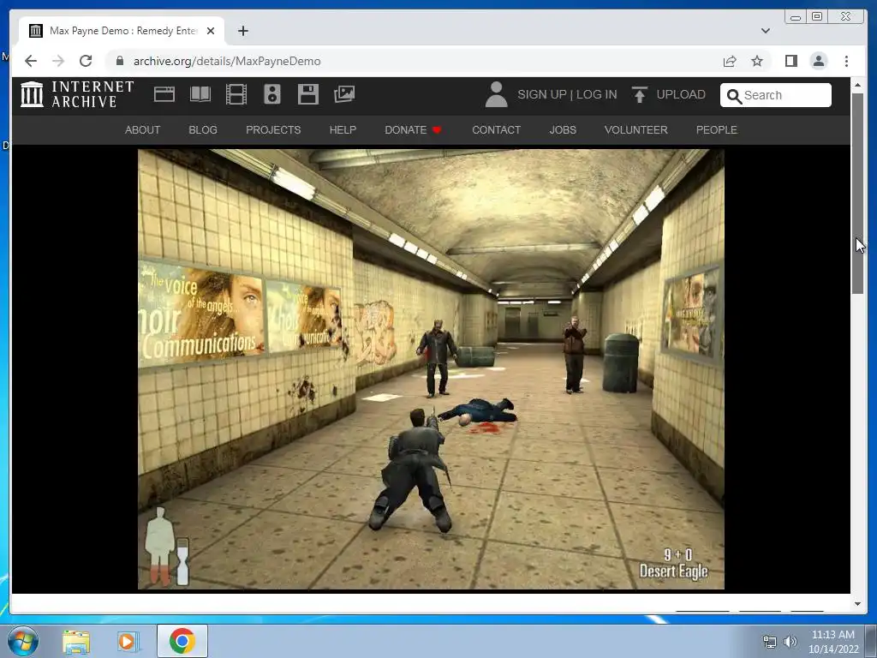Screen dimensions: 877x658
Task: Click the magnifier icon in Archive search
Action: 734,96
